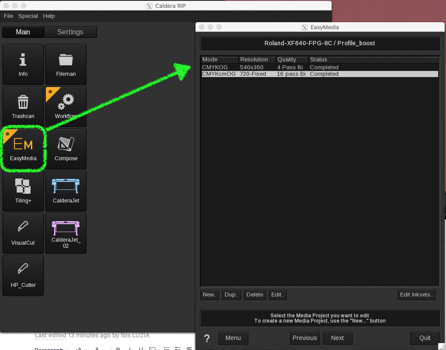Open the text color dropdown
Image resolution: width=446 pixels, height=350 pixels.
(x=100, y=348)
